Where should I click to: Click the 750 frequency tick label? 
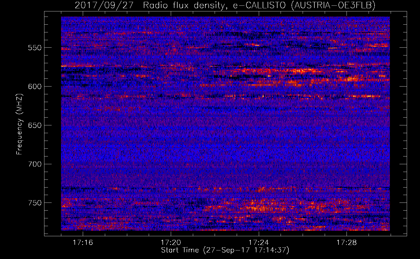(x=35, y=203)
